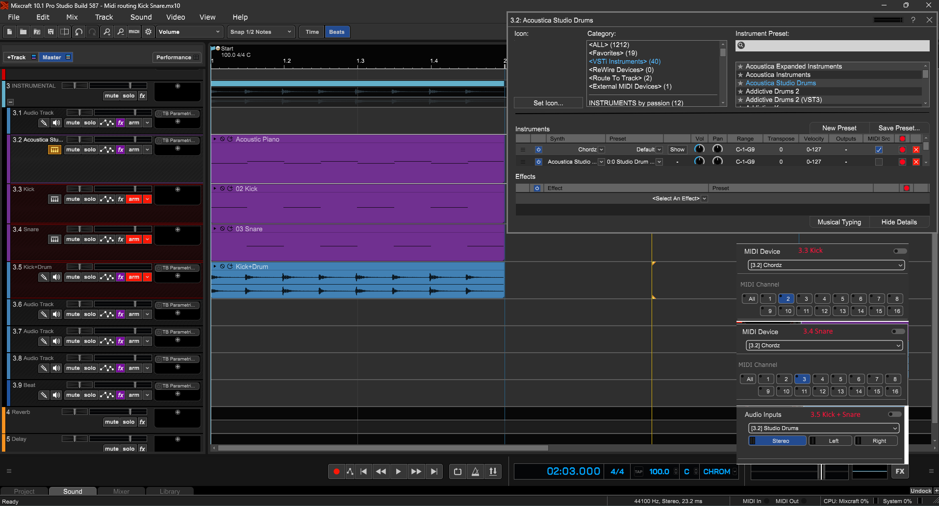The image size is (939, 506).
Task: Open the Select An Effect dropdown
Action: [x=704, y=198]
